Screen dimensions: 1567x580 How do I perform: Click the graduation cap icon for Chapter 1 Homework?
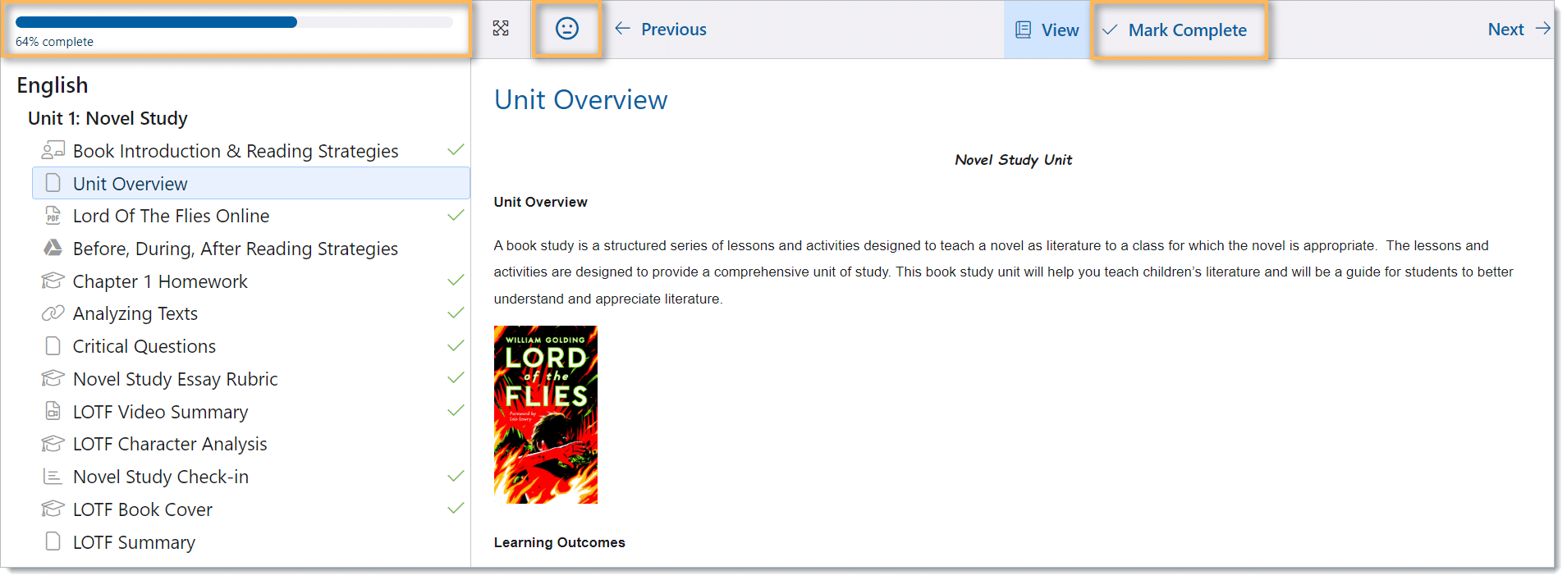point(53,281)
